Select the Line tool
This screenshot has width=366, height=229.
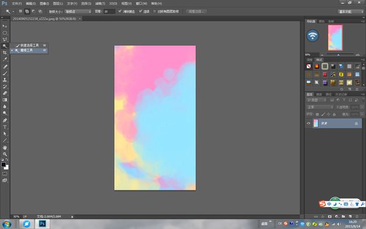click(x=5, y=140)
